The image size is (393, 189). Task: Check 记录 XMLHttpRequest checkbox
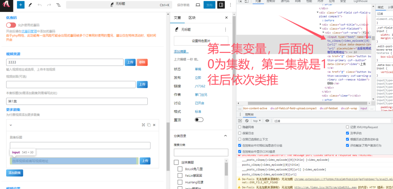tap(347, 127)
